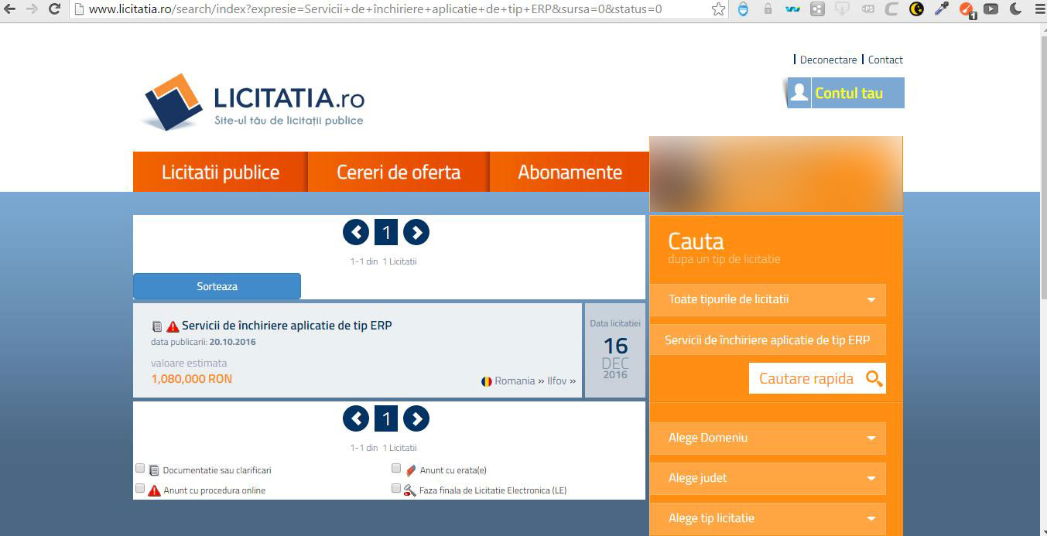Open the Chrome hamburger menu

tap(1036, 9)
